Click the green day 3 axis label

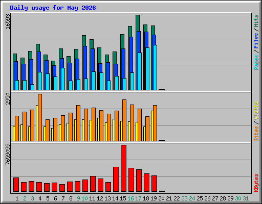pyautogui.click(x=32, y=198)
